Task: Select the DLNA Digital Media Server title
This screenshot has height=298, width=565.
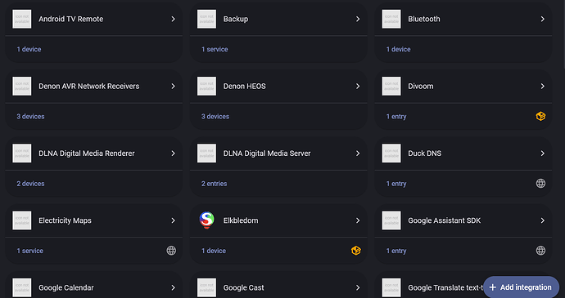Action: coord(267,153)
